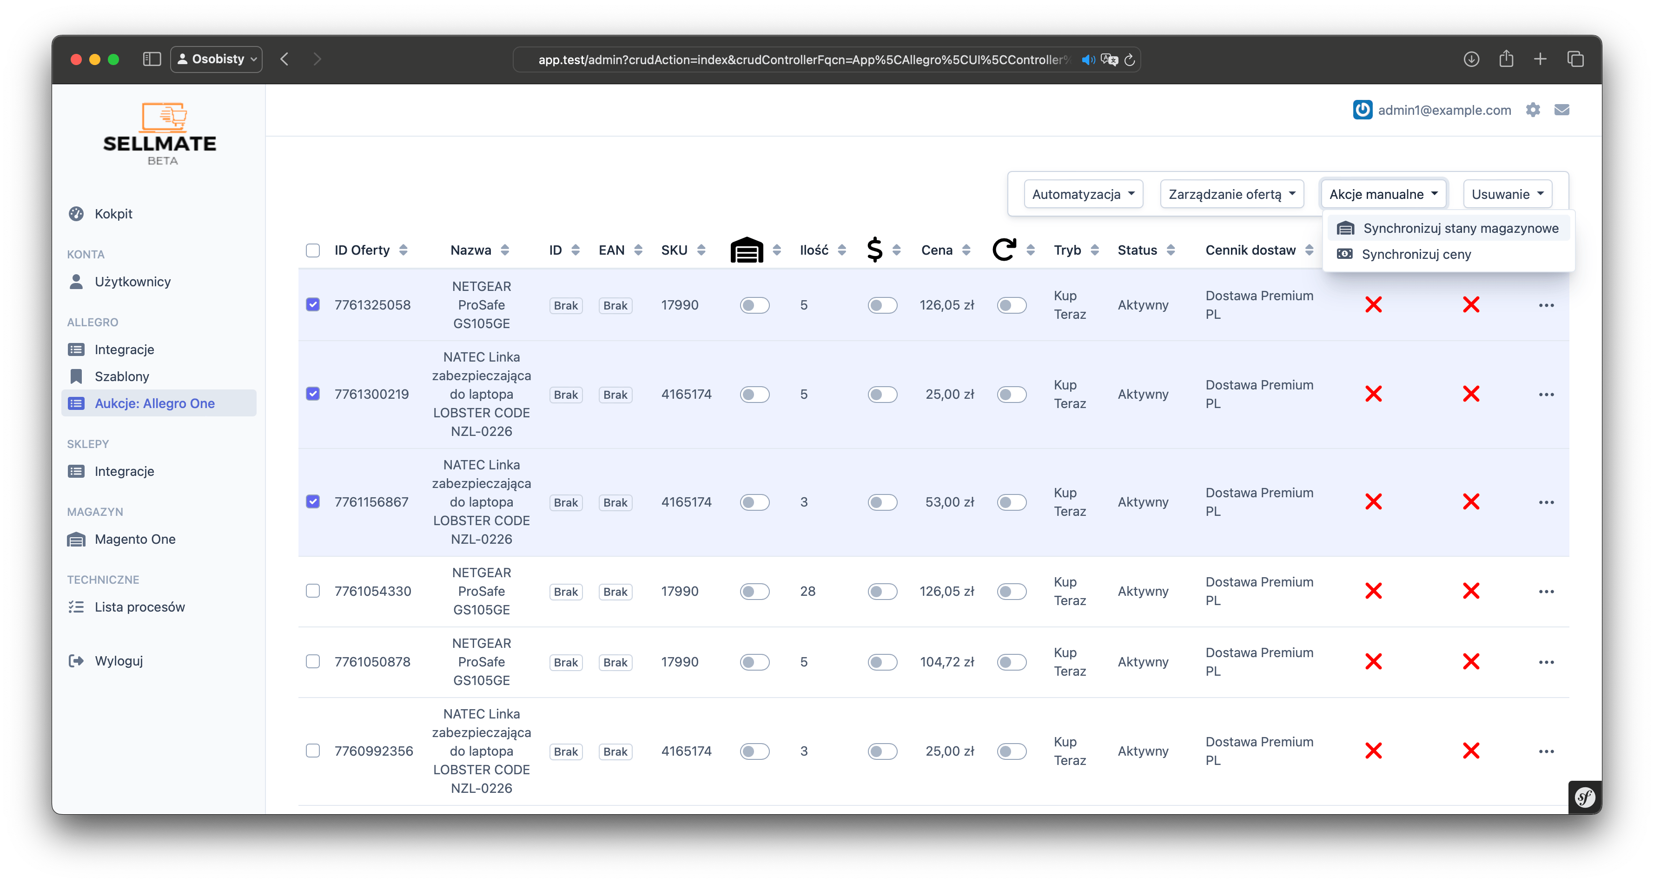Check offer 7760992356 checkbox

(x=313, y=750)
